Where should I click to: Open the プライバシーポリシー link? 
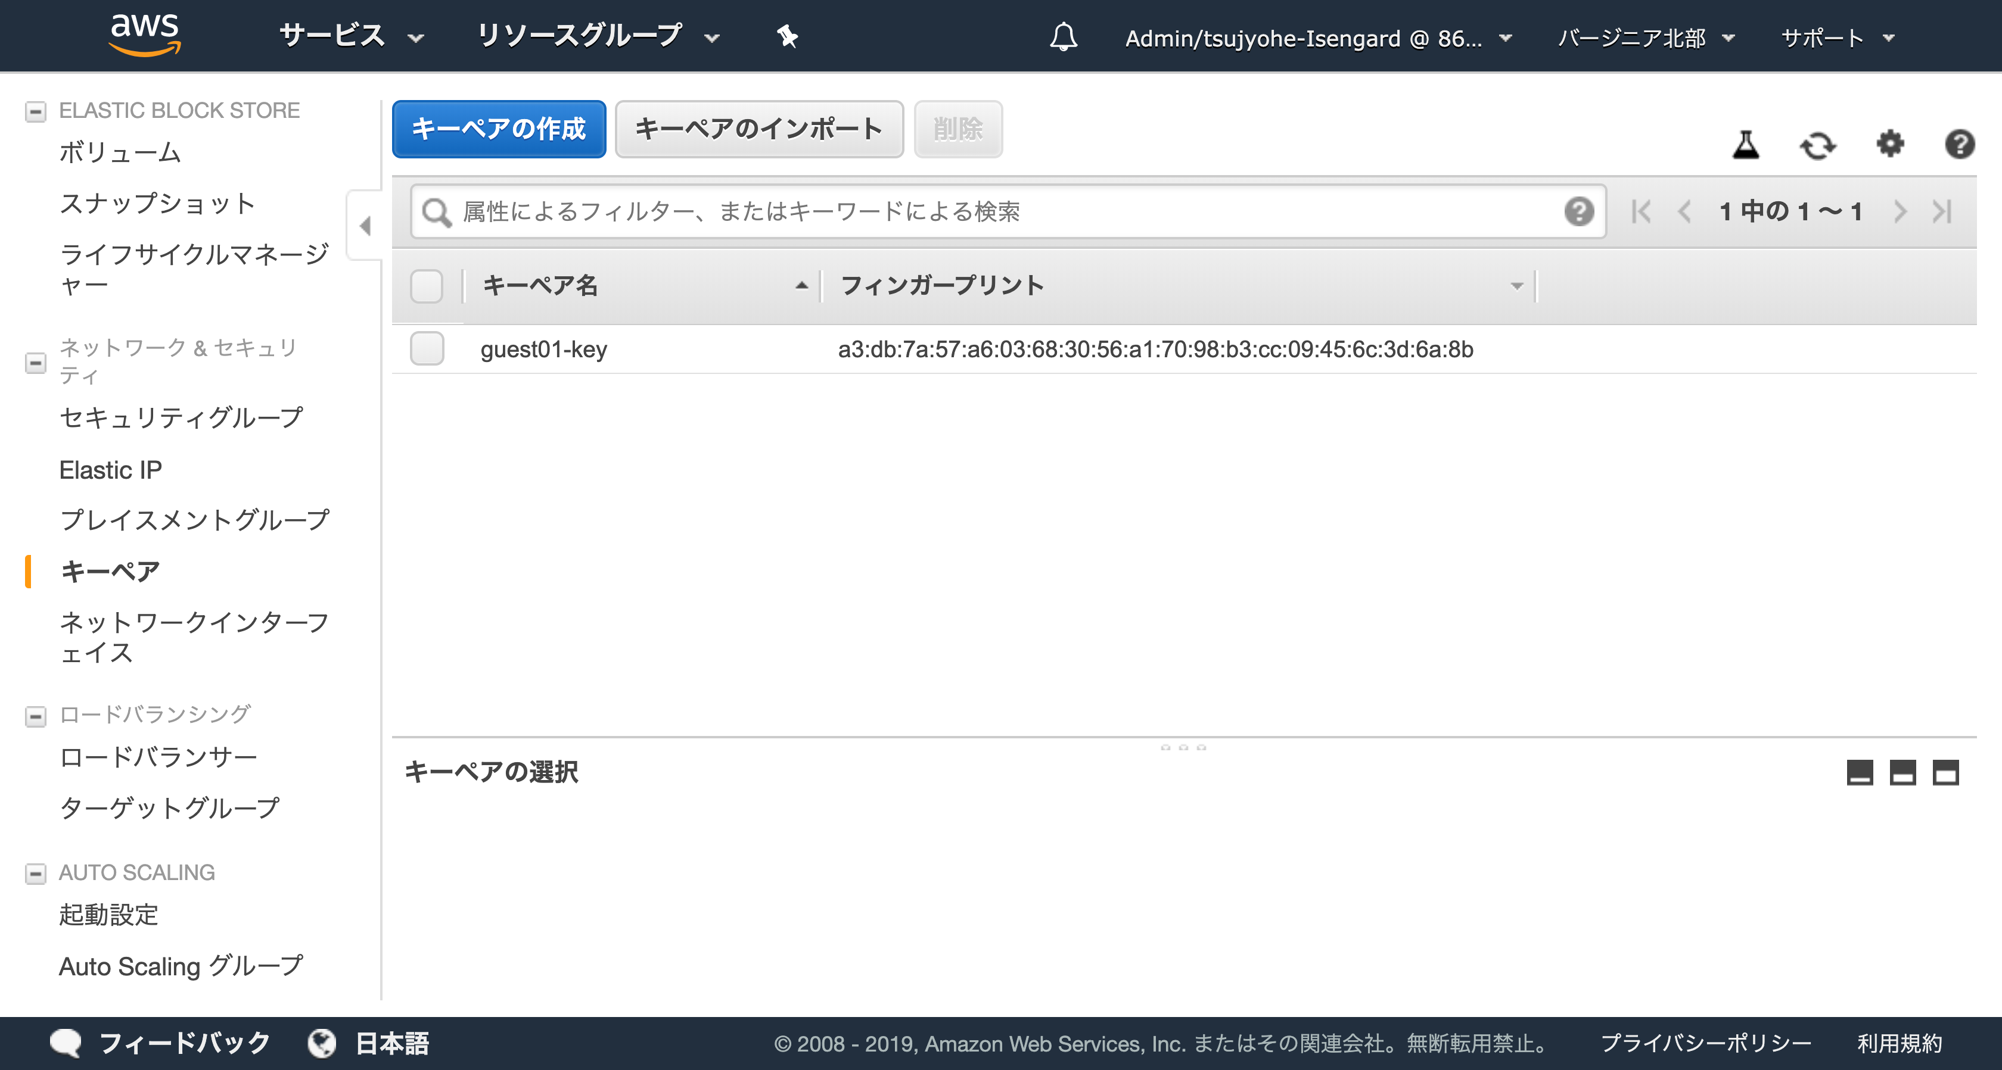pos(1706,1043)
